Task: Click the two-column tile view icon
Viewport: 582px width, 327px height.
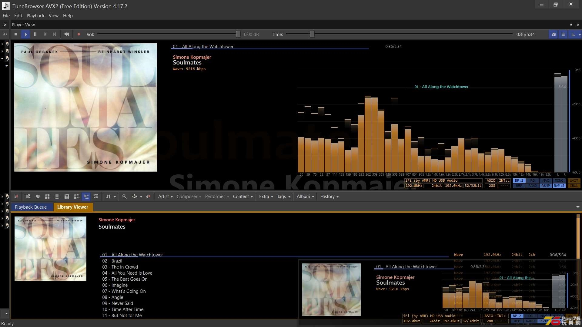Action: pos(67,197)
